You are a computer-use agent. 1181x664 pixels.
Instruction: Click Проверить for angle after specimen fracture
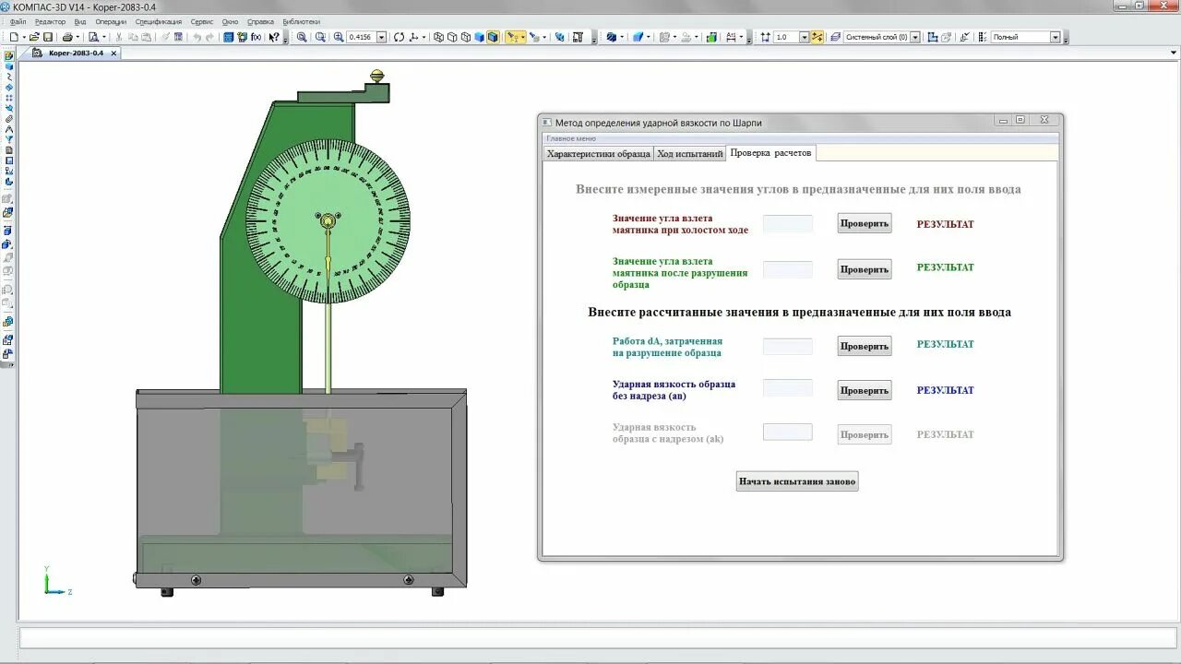[x=865, y=269]
